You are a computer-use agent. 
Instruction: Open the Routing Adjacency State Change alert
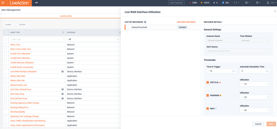pos(25,103)
